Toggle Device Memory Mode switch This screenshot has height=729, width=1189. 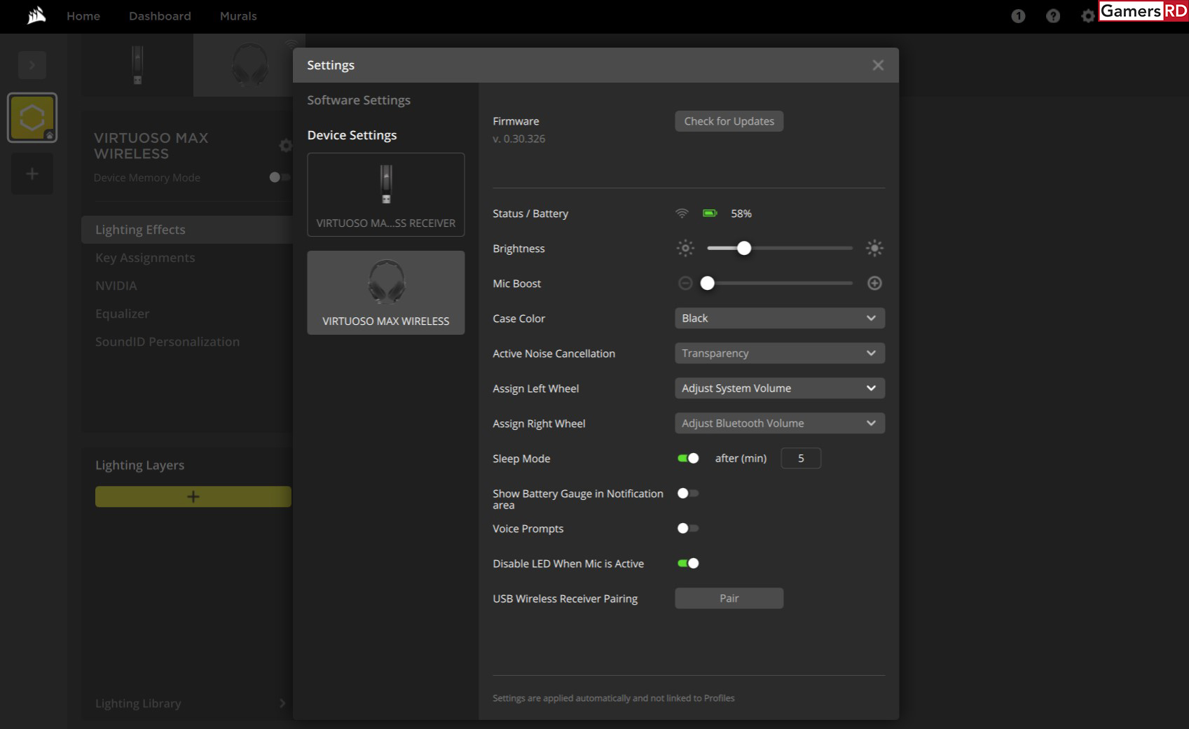[279, 177]
